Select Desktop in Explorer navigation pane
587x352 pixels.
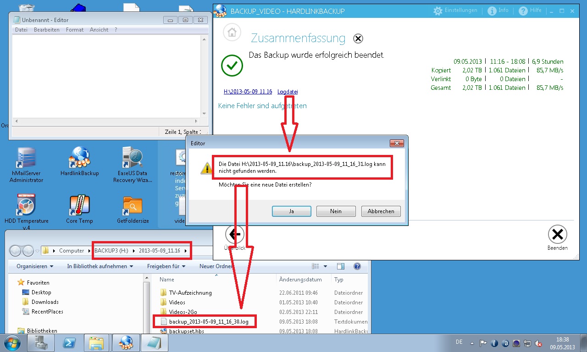click(x=41, y=292)
